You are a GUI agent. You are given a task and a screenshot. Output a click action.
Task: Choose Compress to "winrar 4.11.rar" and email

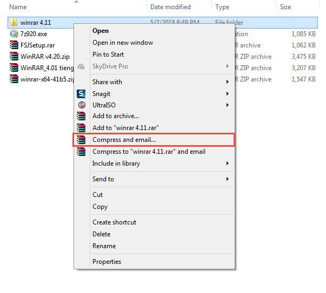(154, 152)
